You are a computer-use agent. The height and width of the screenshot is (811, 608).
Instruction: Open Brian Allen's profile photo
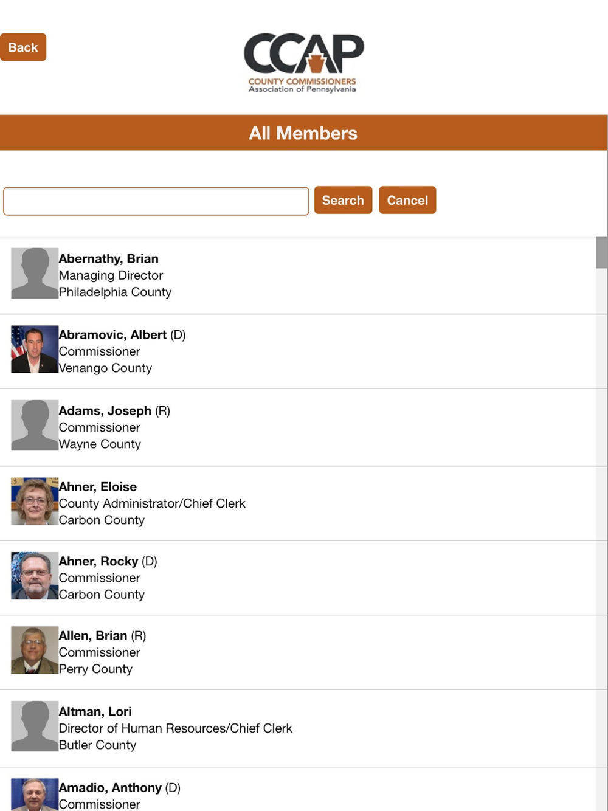[35, 650]
